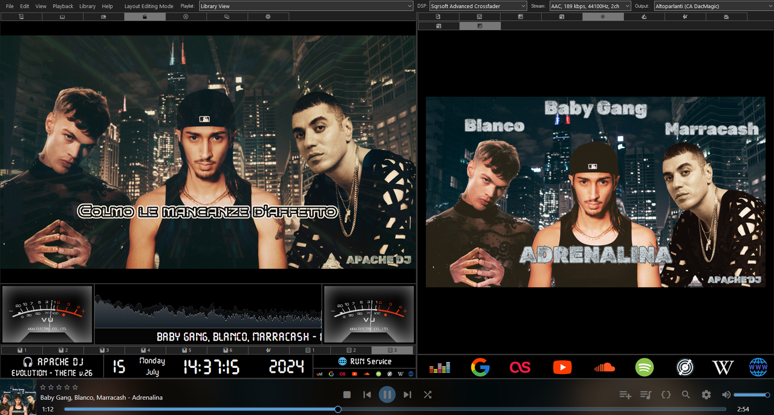The width and height of the screenshot is (774, 415).
Task: Click the left VU meter
Action: pyautogui.click(x=47, y=314)
